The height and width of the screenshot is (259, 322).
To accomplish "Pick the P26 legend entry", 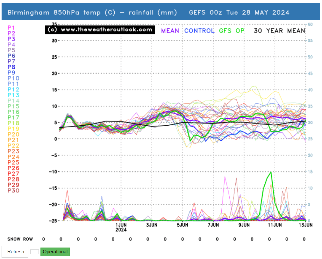I will click(13, 168).
